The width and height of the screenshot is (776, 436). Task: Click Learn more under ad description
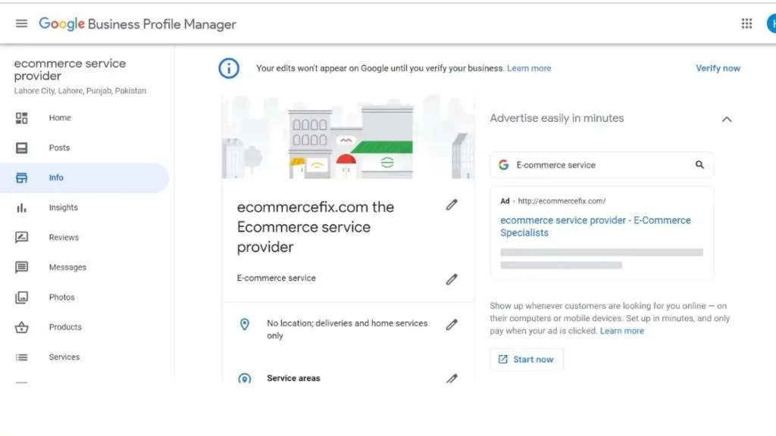click(621, 331)
